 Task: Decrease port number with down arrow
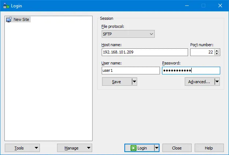(x=217, y=54)
